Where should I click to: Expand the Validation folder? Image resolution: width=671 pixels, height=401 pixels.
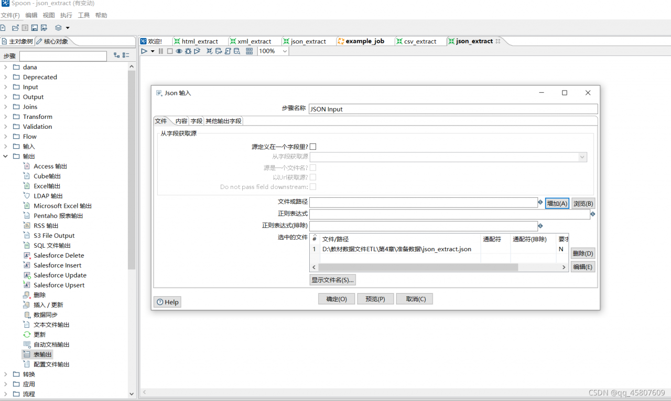tap(6, 127)
